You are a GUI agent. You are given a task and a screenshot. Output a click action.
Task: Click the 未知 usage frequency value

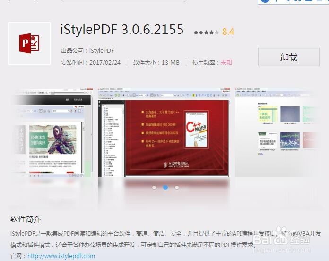[x=226, y=62]
